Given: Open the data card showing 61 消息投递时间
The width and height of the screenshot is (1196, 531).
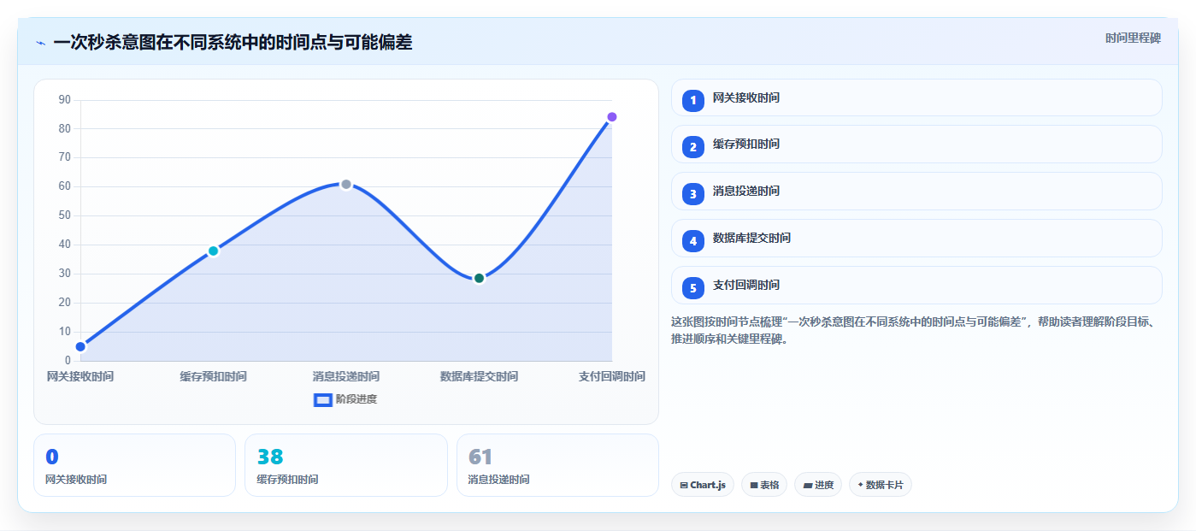Looking at the screenshot, I should (557, 465).
